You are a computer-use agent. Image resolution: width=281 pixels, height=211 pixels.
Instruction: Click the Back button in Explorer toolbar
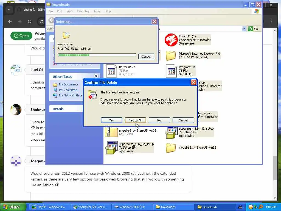click(51, 20)
